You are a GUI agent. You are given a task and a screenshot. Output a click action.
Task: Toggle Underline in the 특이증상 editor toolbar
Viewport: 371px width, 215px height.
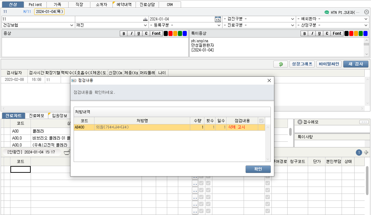(x=319, y=33)
